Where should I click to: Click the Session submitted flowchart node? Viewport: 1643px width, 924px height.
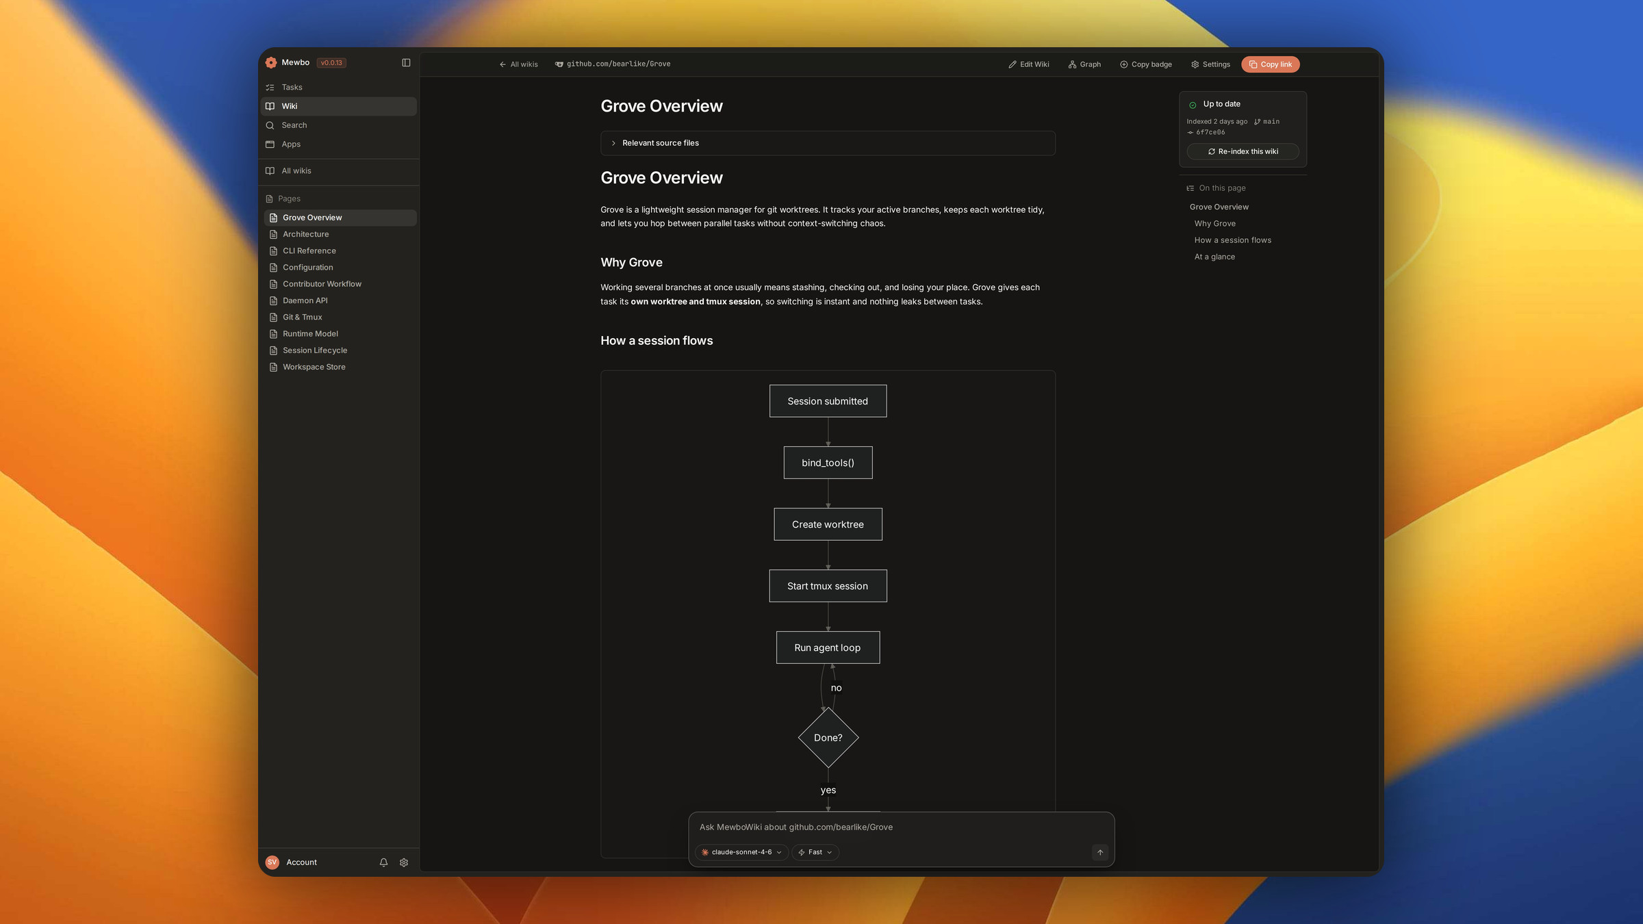pos(828,401)
